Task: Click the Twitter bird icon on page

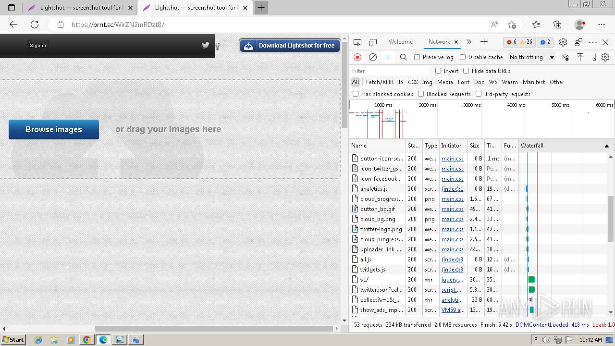Action: 206,46
